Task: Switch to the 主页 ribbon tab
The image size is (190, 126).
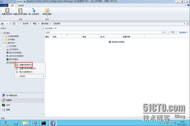Action: point(12,5)
